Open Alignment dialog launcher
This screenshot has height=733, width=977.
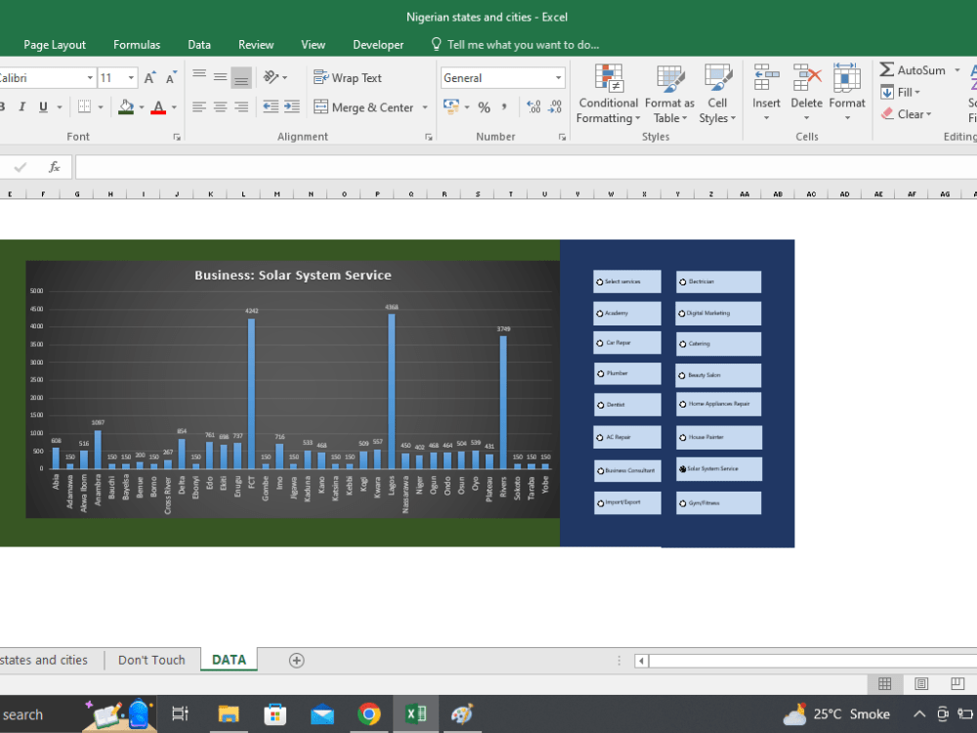coord(429,137)
